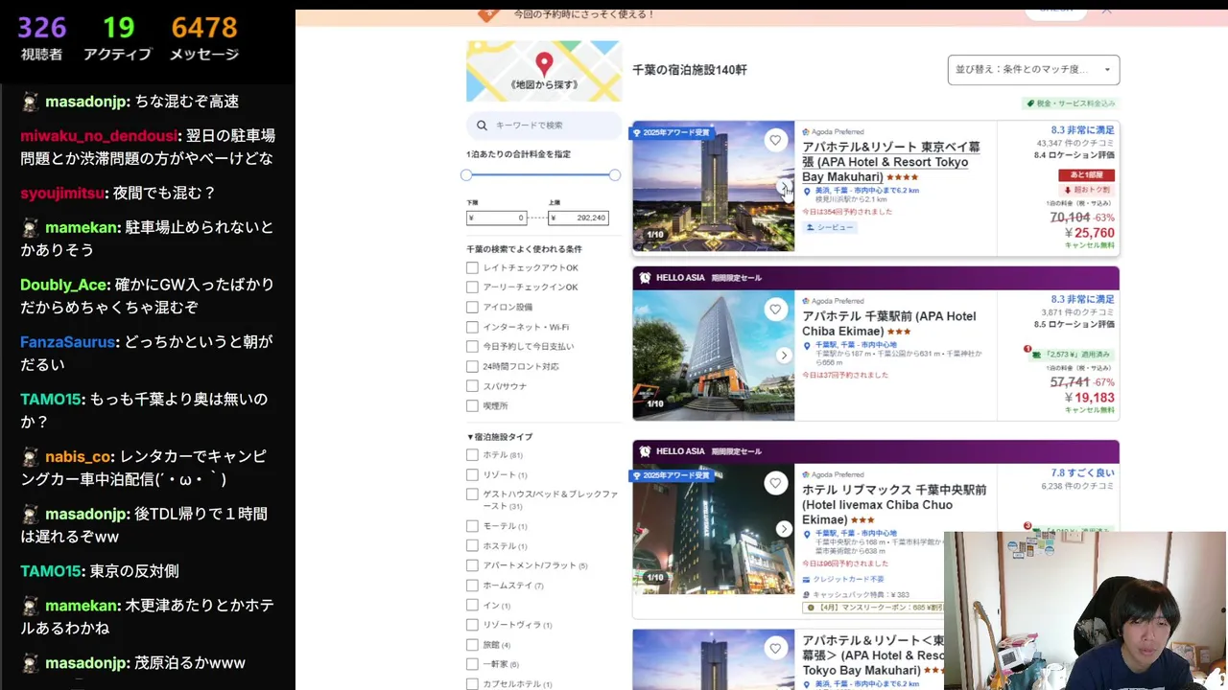
Task: Tick インターネット・Wi-Fi checkbox
Action: (x=472, y=327)
